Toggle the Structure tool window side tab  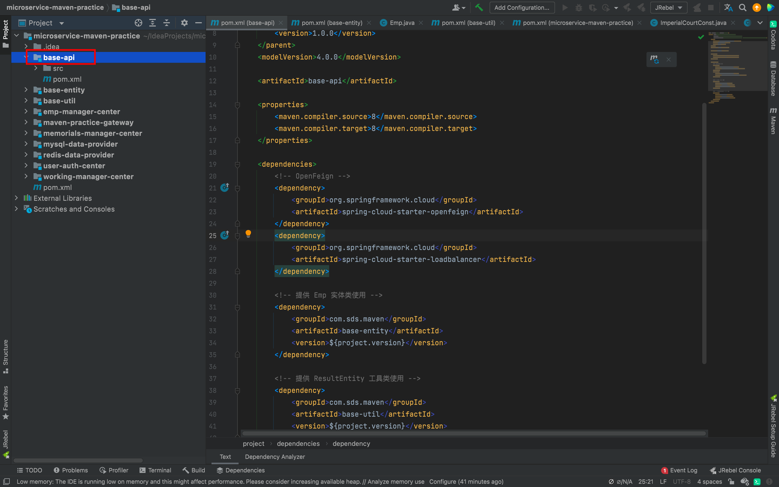coord(5,357)
